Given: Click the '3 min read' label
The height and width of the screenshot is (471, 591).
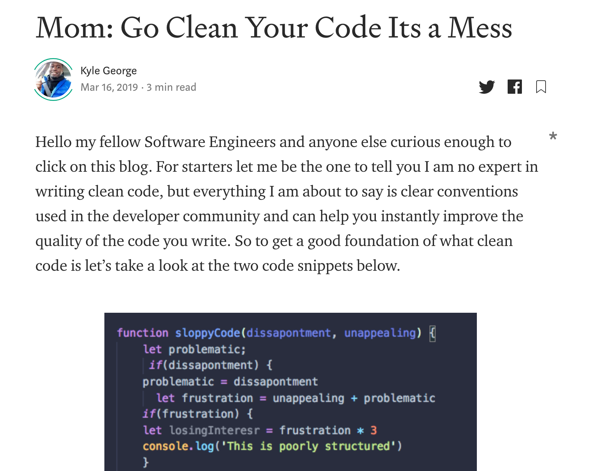Looking at the screenshot, I should (x=171, y=87).
